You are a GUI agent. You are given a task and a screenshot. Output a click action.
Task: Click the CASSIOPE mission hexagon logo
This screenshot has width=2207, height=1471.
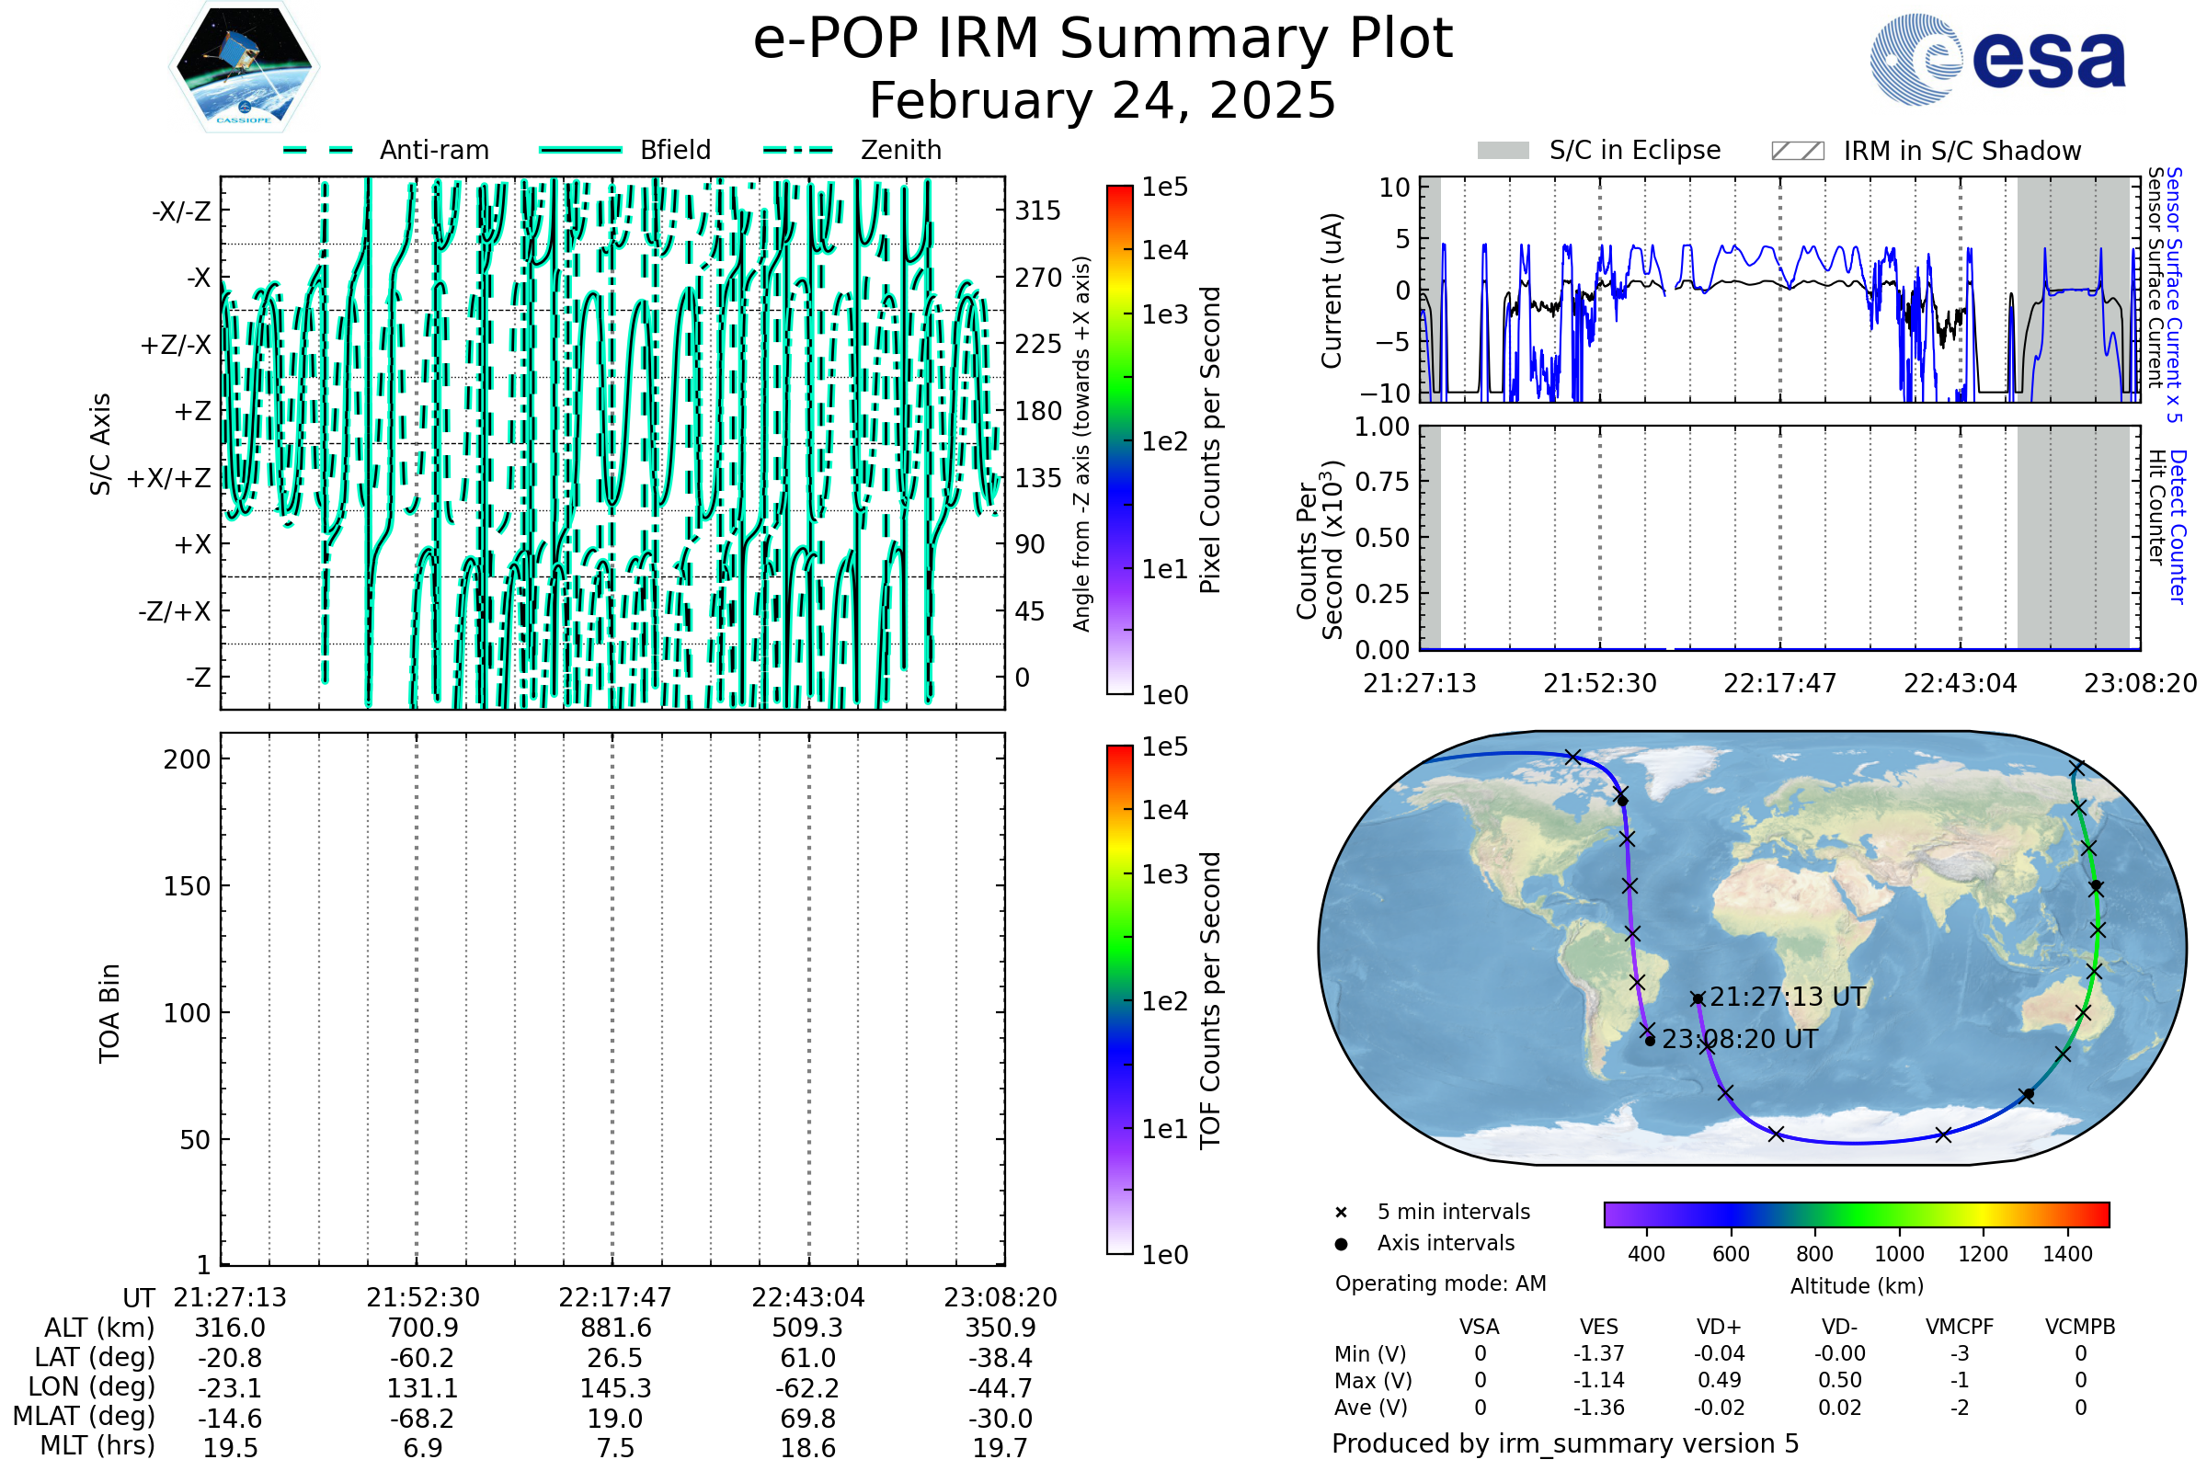click(x=244, y=67)
